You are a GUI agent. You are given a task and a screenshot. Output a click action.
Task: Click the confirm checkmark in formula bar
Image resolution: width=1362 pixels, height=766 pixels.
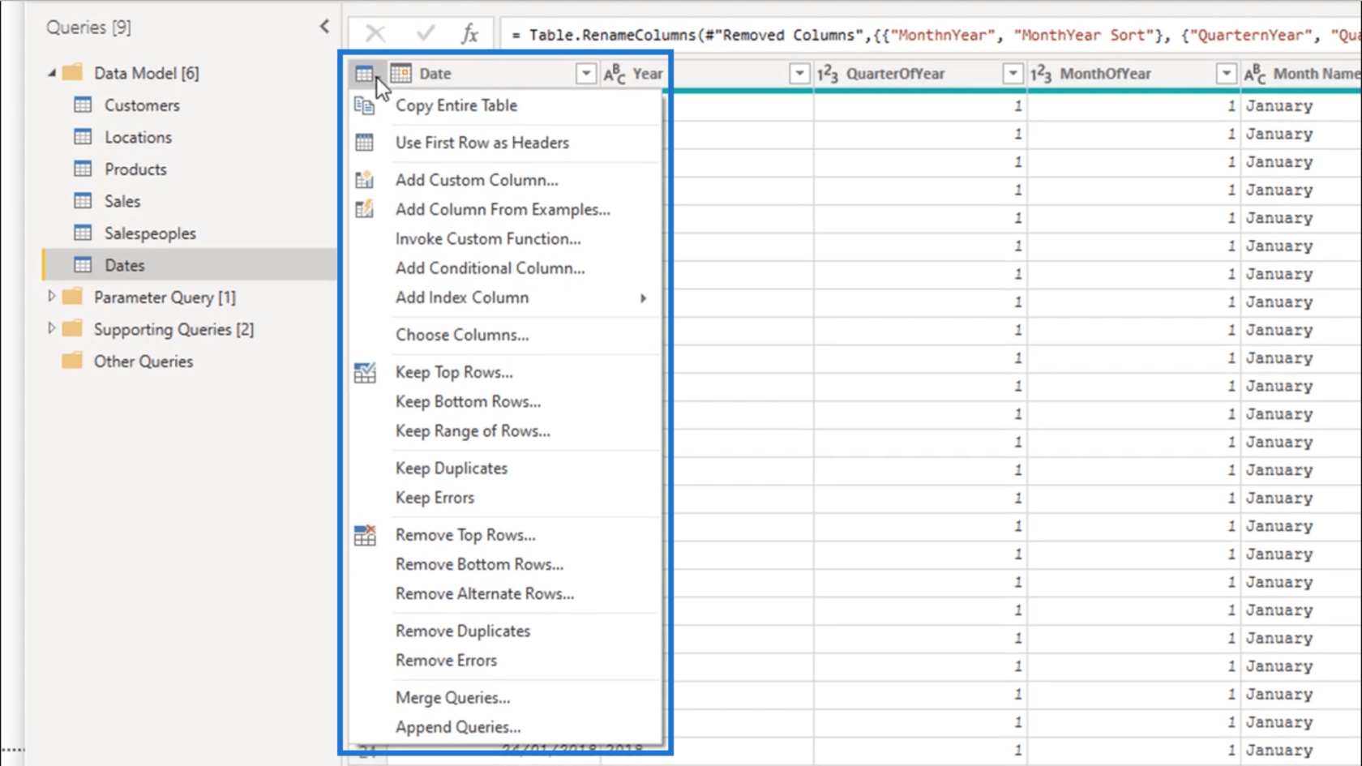pos(425,33)
